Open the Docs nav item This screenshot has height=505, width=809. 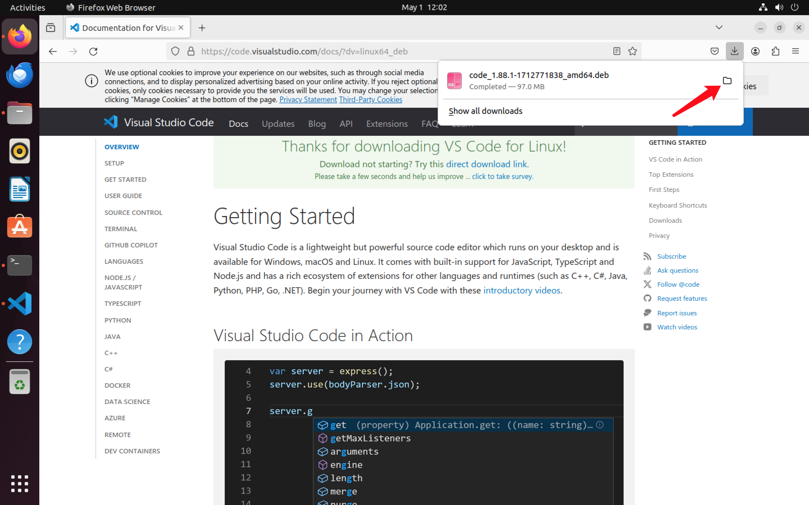coord(238,123)
